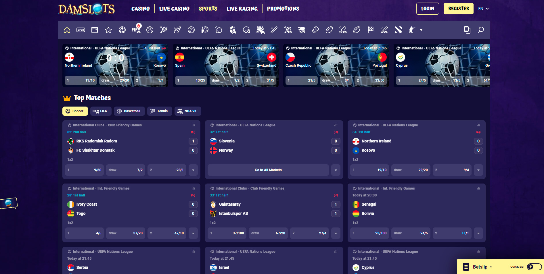Expand markets for Galatasaray vs Istanbulspor
This screenshot has height=274, width=544.
coord(336,233)
